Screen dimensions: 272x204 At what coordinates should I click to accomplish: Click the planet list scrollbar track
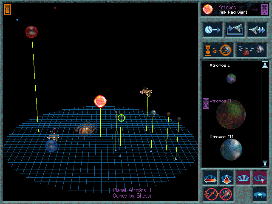[x=265, y=114]
